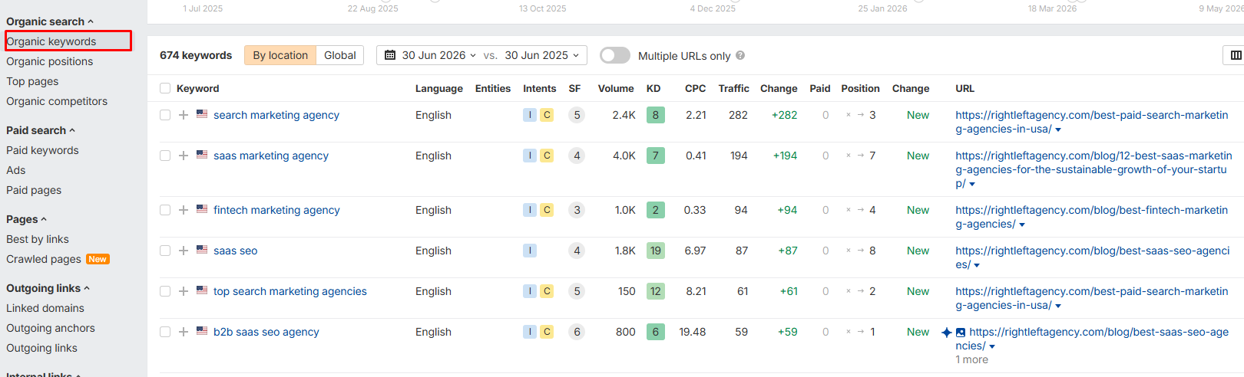This screenshot has height=377, width=1244.
Task: Open Ads in Paid search section
Action: tap(16, 170)
